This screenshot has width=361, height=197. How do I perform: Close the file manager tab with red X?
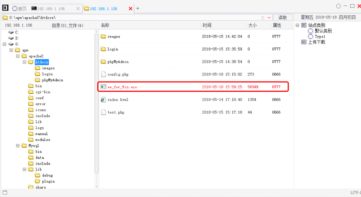tap(130, 9)
